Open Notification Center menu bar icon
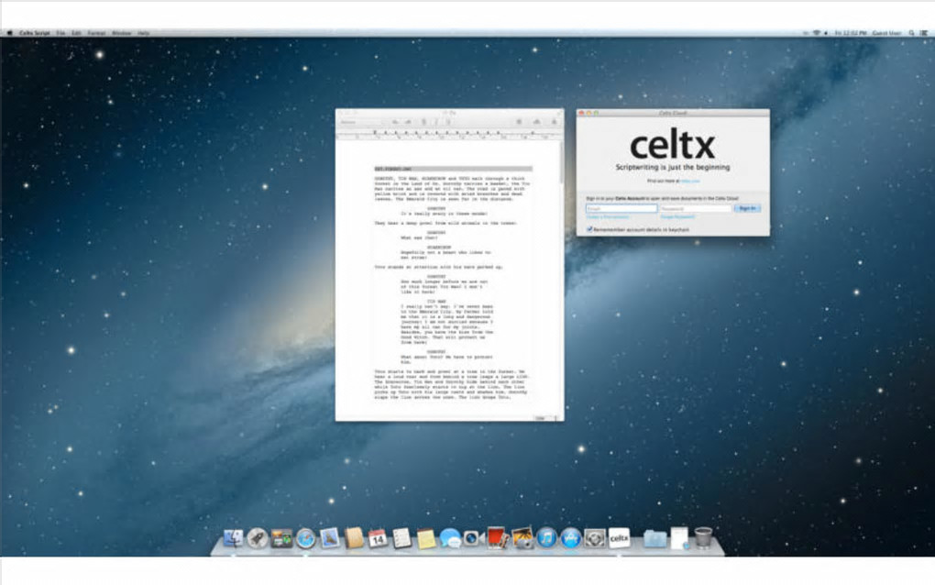 (926, 33)
